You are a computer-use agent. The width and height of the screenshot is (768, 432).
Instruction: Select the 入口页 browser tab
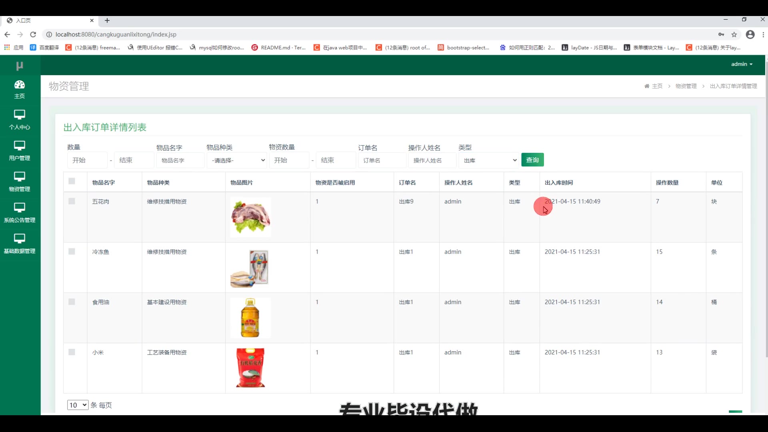(50, 20)
